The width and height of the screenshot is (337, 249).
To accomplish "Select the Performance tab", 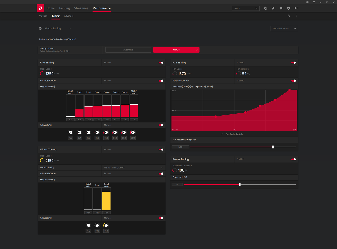I will click(x=102, y=8).
